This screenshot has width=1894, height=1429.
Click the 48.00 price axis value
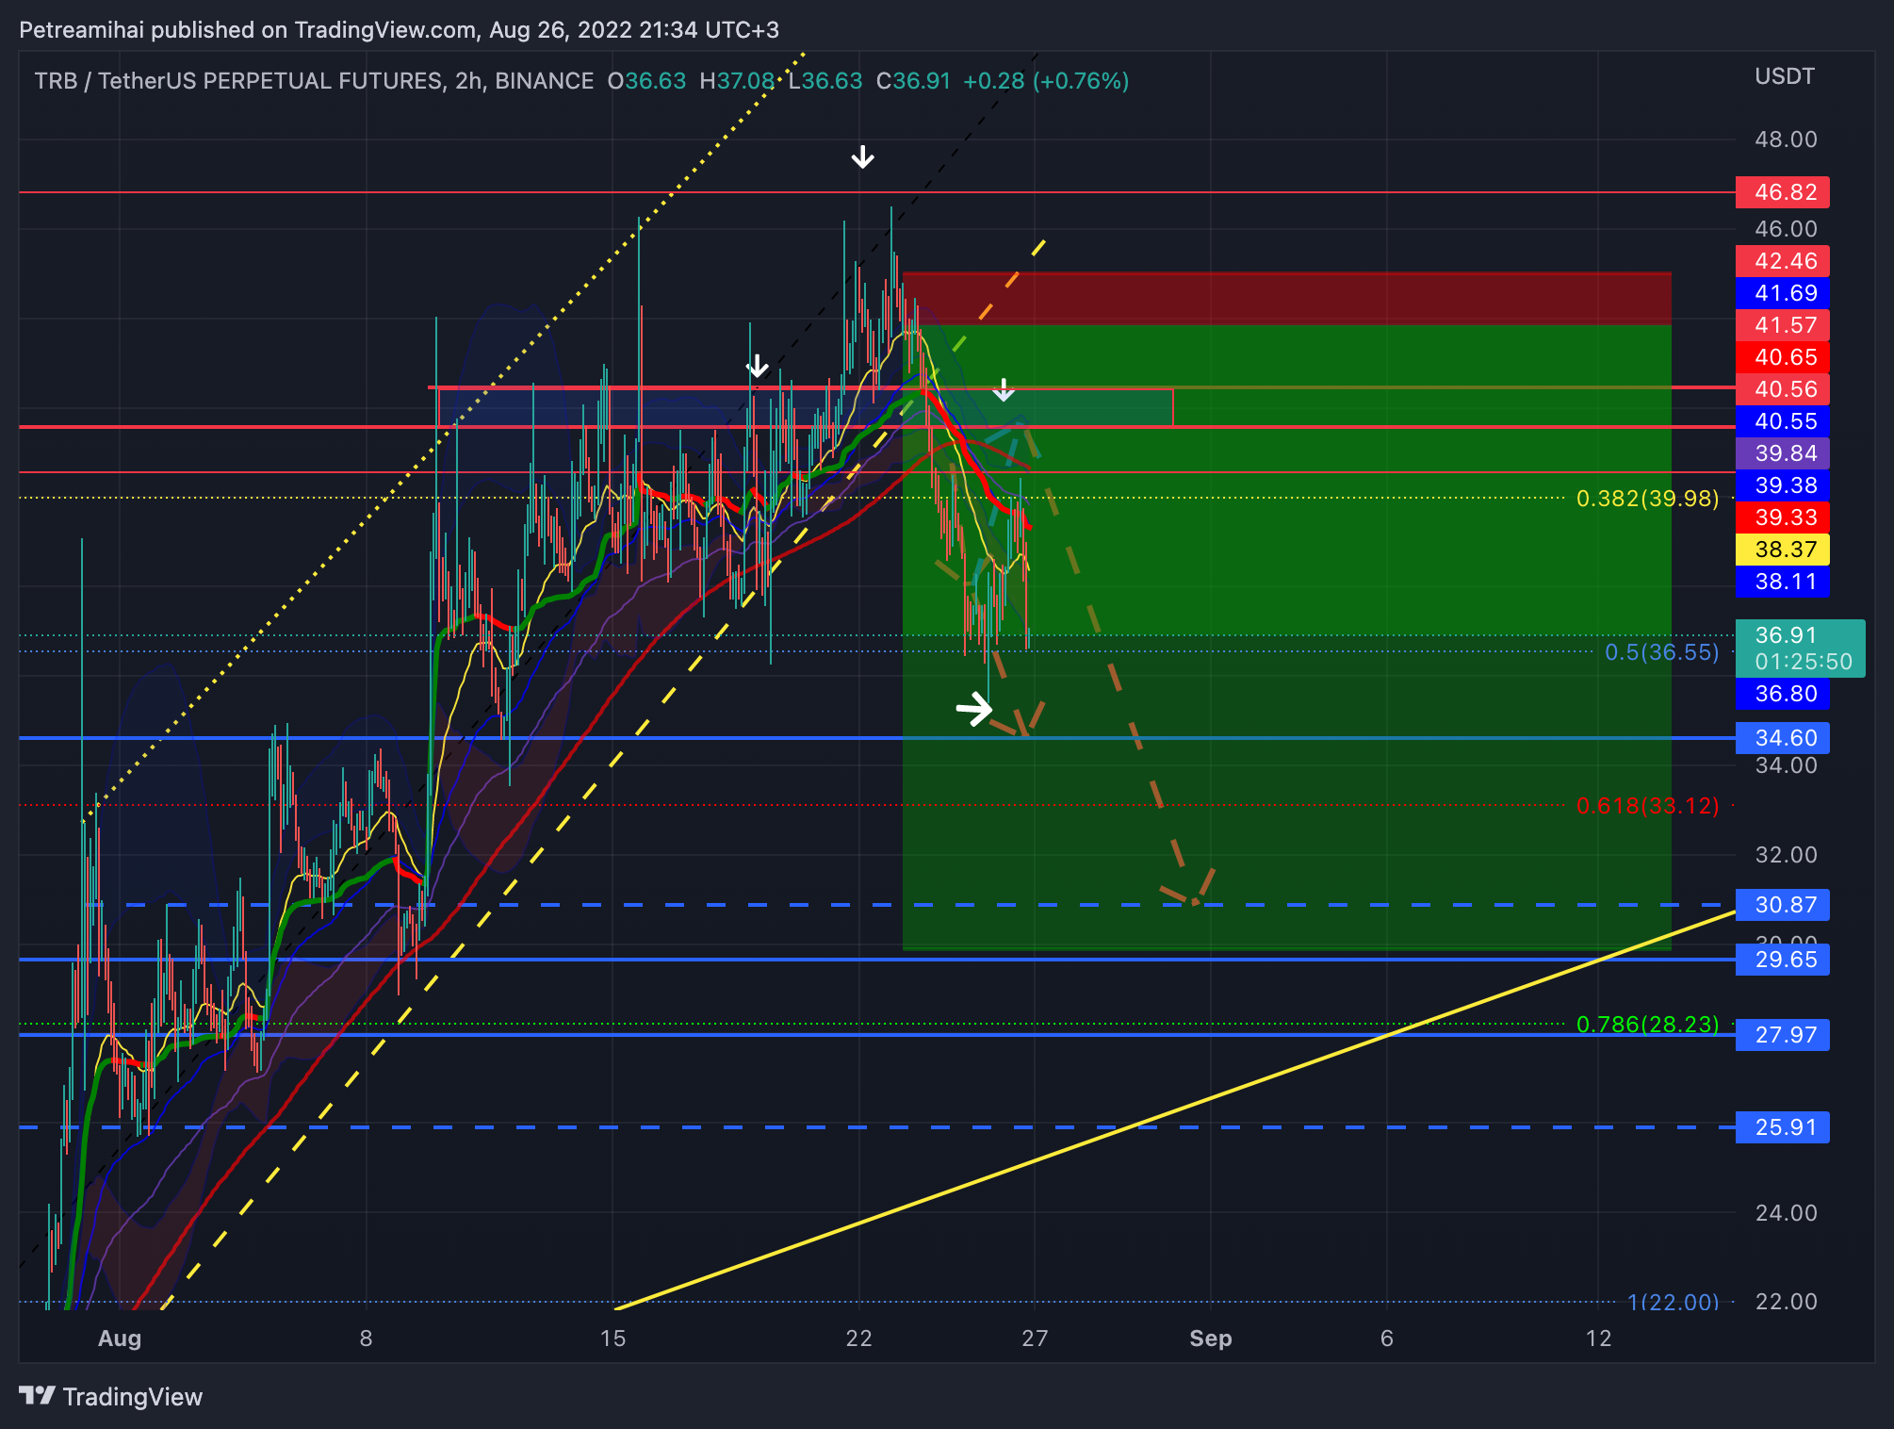tap(1786, 140)
